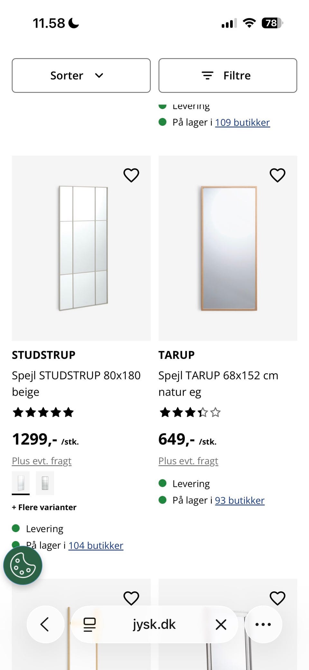Image resolution: width=309 pixels, height=670 pixels.
Task: Select the first STUDSTRUP color variant
Action: (x=21, y=483)
